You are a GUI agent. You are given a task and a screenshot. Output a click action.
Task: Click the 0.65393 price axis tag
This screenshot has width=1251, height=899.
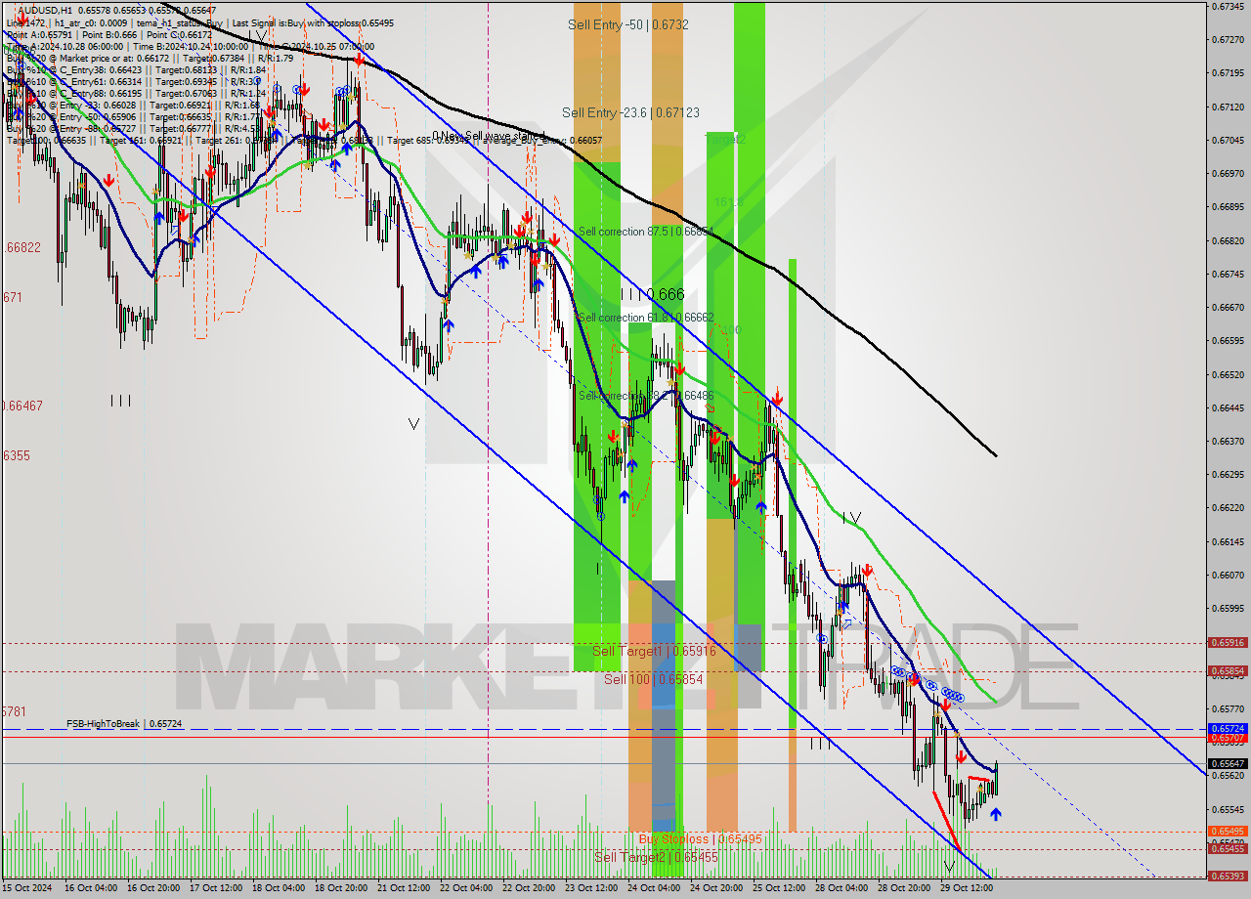(x=1228, y=877)
